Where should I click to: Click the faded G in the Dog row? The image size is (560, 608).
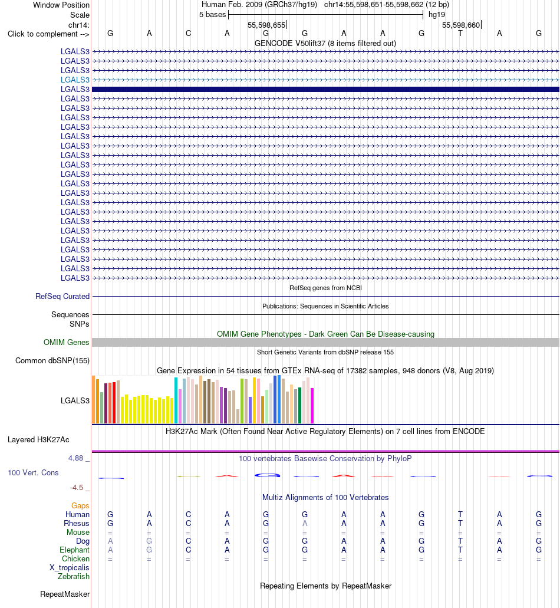click(x=149, y=541)
